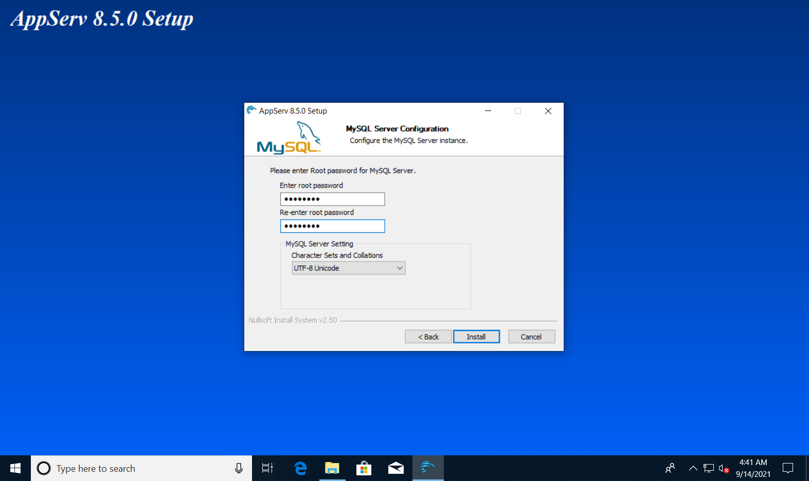
Task: Click the 'Character Sets and Collations' label
Action: tap(337, 255)
